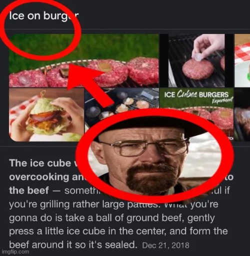Screen dimensions: 250x256
Task: Click the bold "The ice cube" snippet text
Action: click(40, 163)
